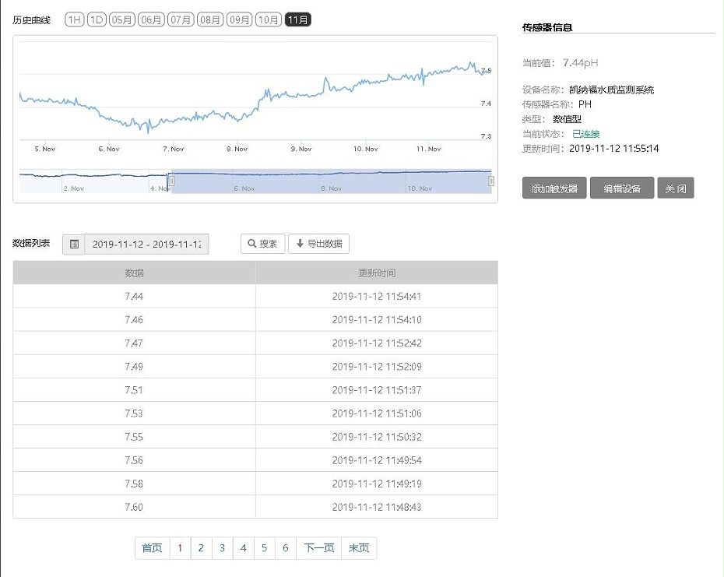Switch chart to 10月 tab

(x=269, y=20)
